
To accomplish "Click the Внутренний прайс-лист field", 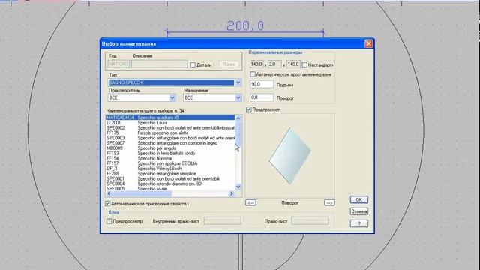I will pos(223,221).
